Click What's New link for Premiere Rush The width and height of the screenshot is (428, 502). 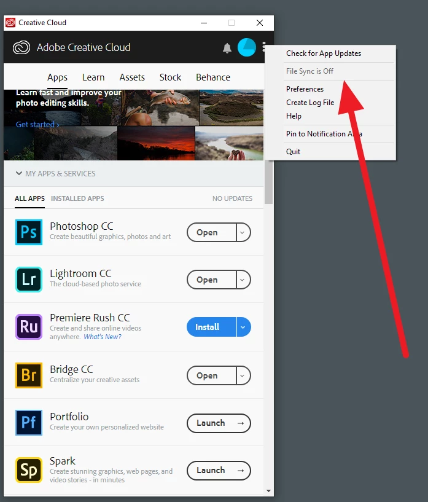point(103,337)
